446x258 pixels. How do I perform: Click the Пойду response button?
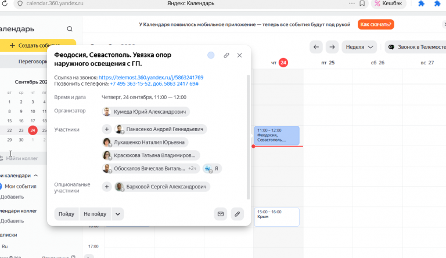point(66,214)
